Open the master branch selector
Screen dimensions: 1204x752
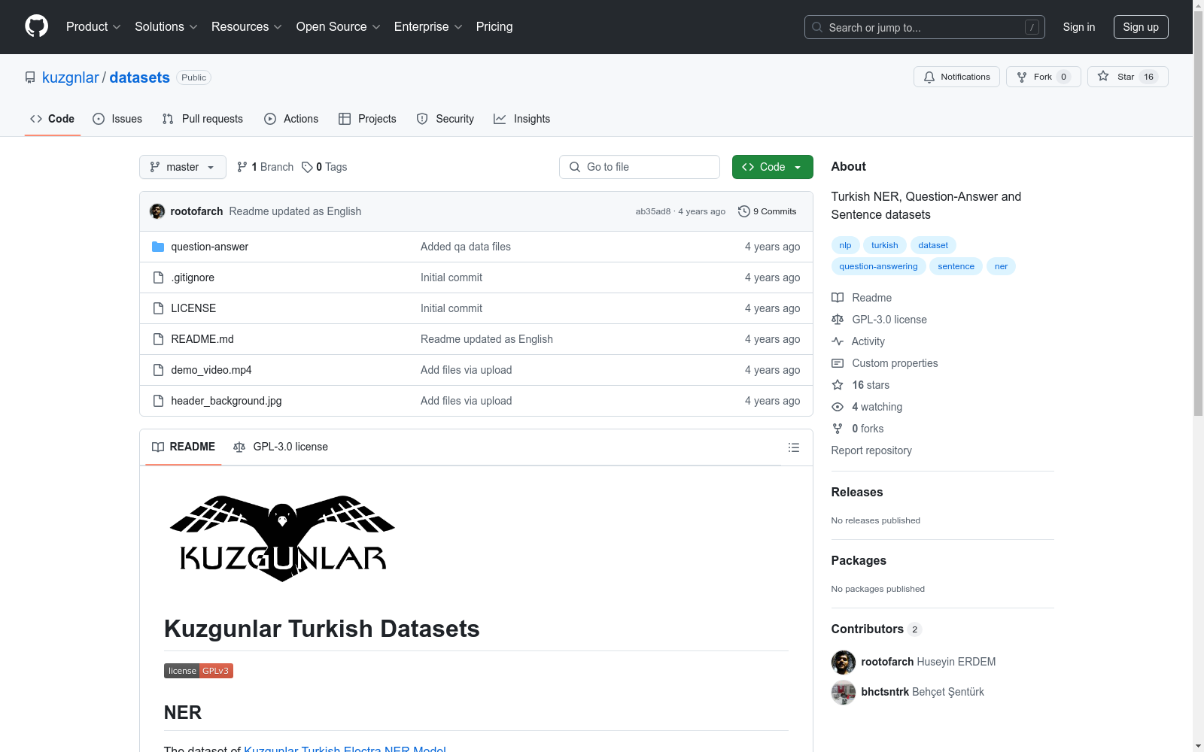183,167
